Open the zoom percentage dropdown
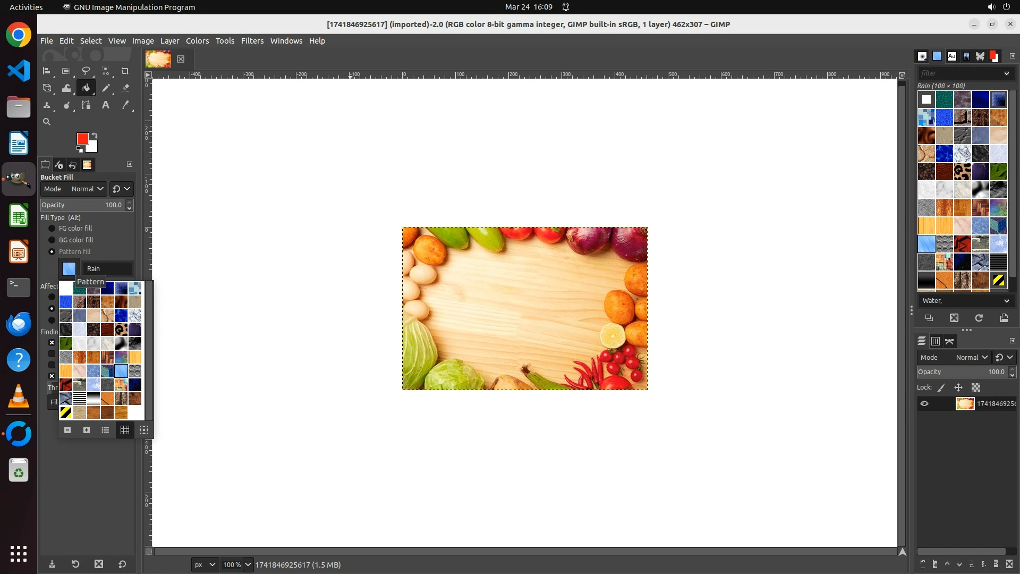 248,565
